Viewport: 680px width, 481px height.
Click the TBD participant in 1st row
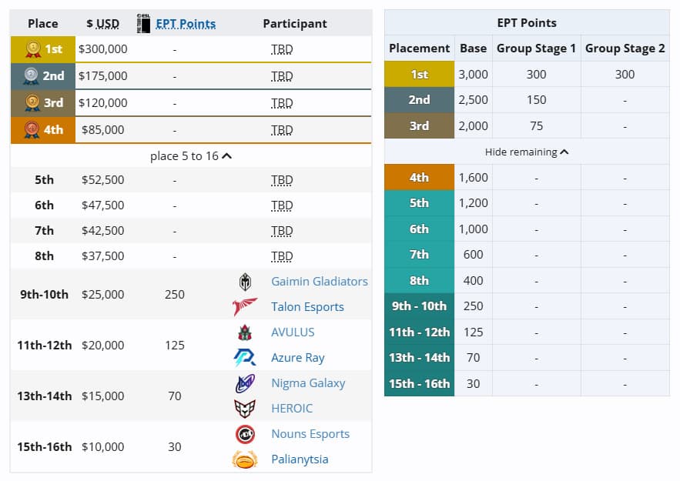[282, 49]
